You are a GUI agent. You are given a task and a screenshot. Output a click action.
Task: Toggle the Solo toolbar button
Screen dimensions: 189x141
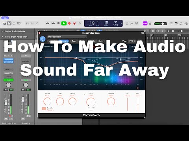coord(137,23)
